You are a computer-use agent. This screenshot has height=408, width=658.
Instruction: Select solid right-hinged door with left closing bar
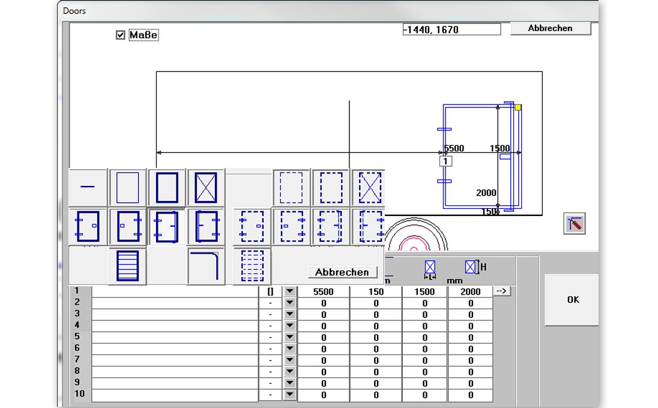click(x=205, y=226)
